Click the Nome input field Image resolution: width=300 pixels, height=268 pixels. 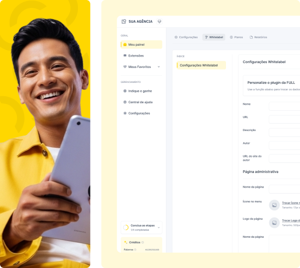(x=285, y=106)
